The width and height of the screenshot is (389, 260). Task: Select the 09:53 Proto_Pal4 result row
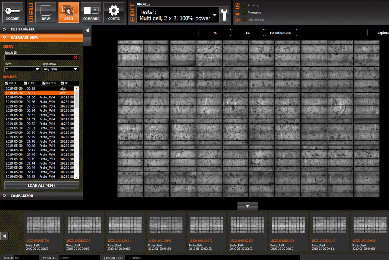(x=40, y=115)
